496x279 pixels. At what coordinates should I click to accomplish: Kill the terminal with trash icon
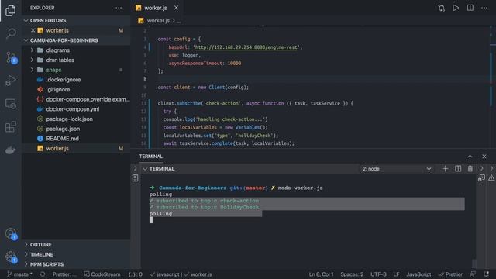click(x=470, y=169)
